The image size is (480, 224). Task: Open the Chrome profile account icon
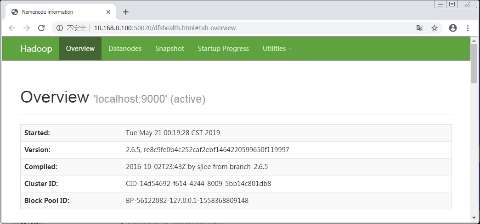tap(453, 28)
